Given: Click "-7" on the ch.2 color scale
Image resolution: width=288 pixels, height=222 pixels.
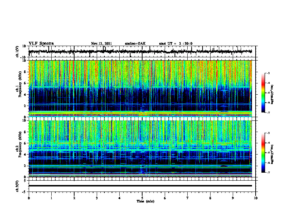Looking at the screenshot, I should [x=268, y=172].
